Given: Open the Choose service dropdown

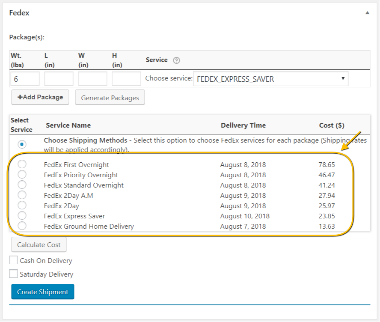Looking at the screenshot, I should point(270,79).
